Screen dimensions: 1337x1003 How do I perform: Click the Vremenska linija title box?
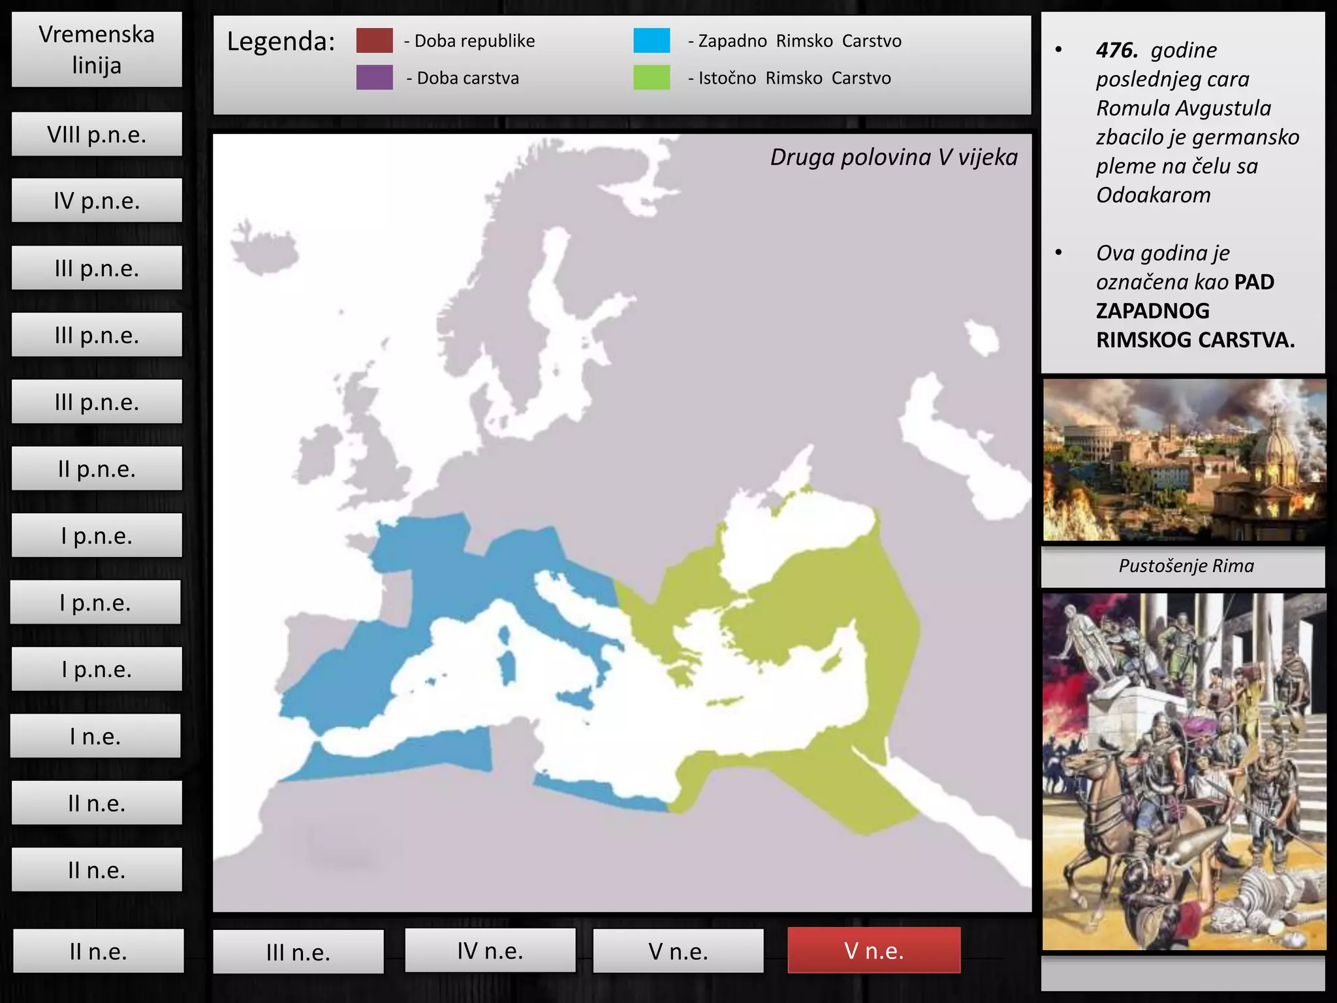[97, 50]
